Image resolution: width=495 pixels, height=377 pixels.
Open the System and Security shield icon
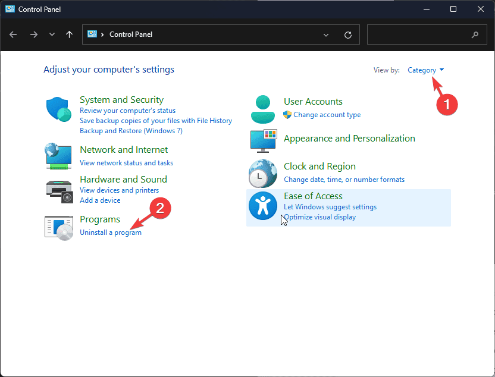click(x=59, y=109)
